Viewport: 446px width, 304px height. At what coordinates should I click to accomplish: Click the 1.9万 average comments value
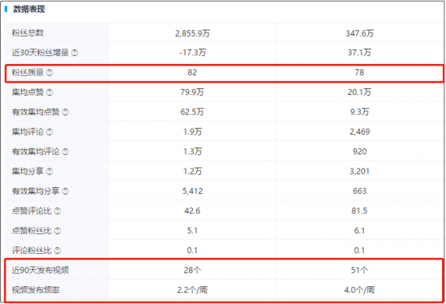coord(192,131)
